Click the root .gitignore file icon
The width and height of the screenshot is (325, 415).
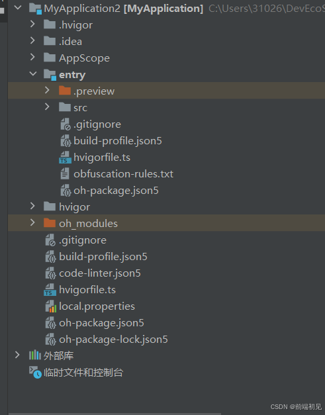[x=50, y=240]
